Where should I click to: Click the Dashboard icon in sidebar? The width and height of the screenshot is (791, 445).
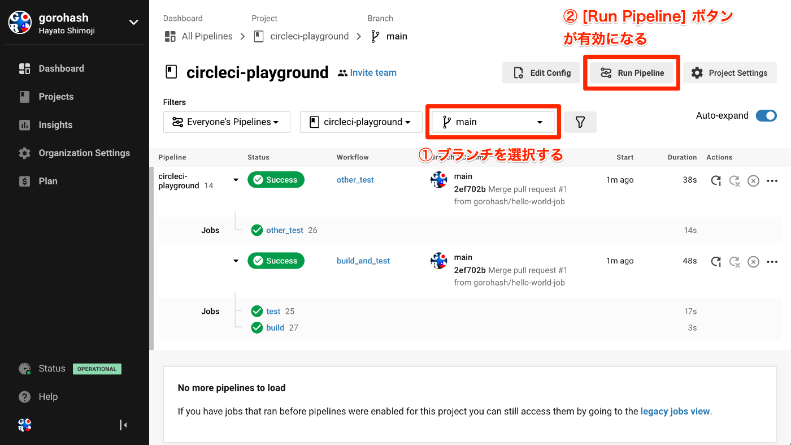[24, 68]
